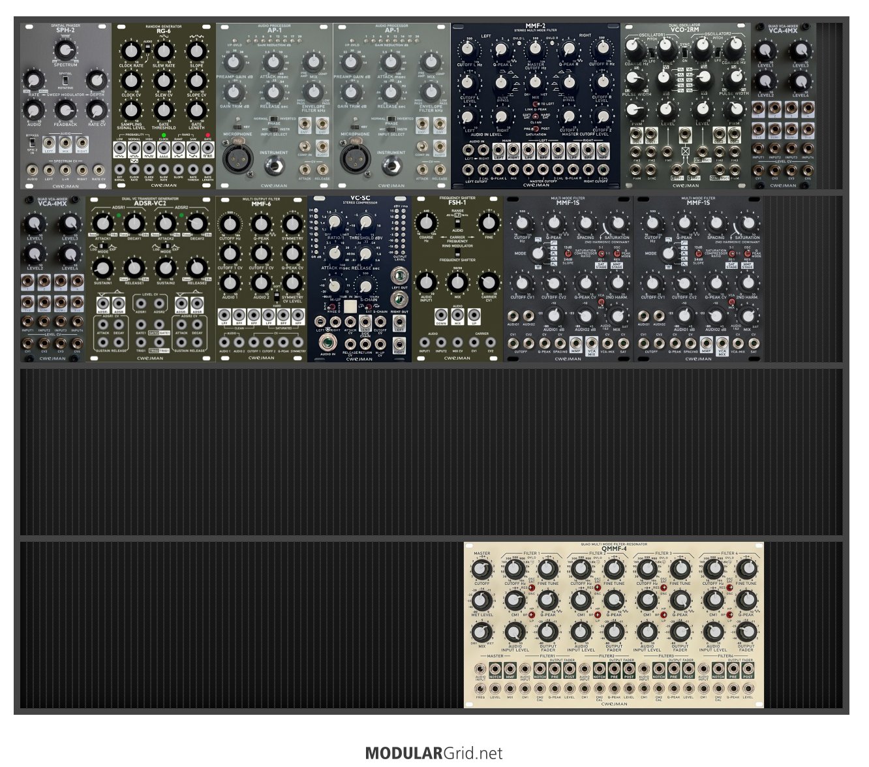
Task: Select the MMF-6 Symmetry knob
Action: 292,224
